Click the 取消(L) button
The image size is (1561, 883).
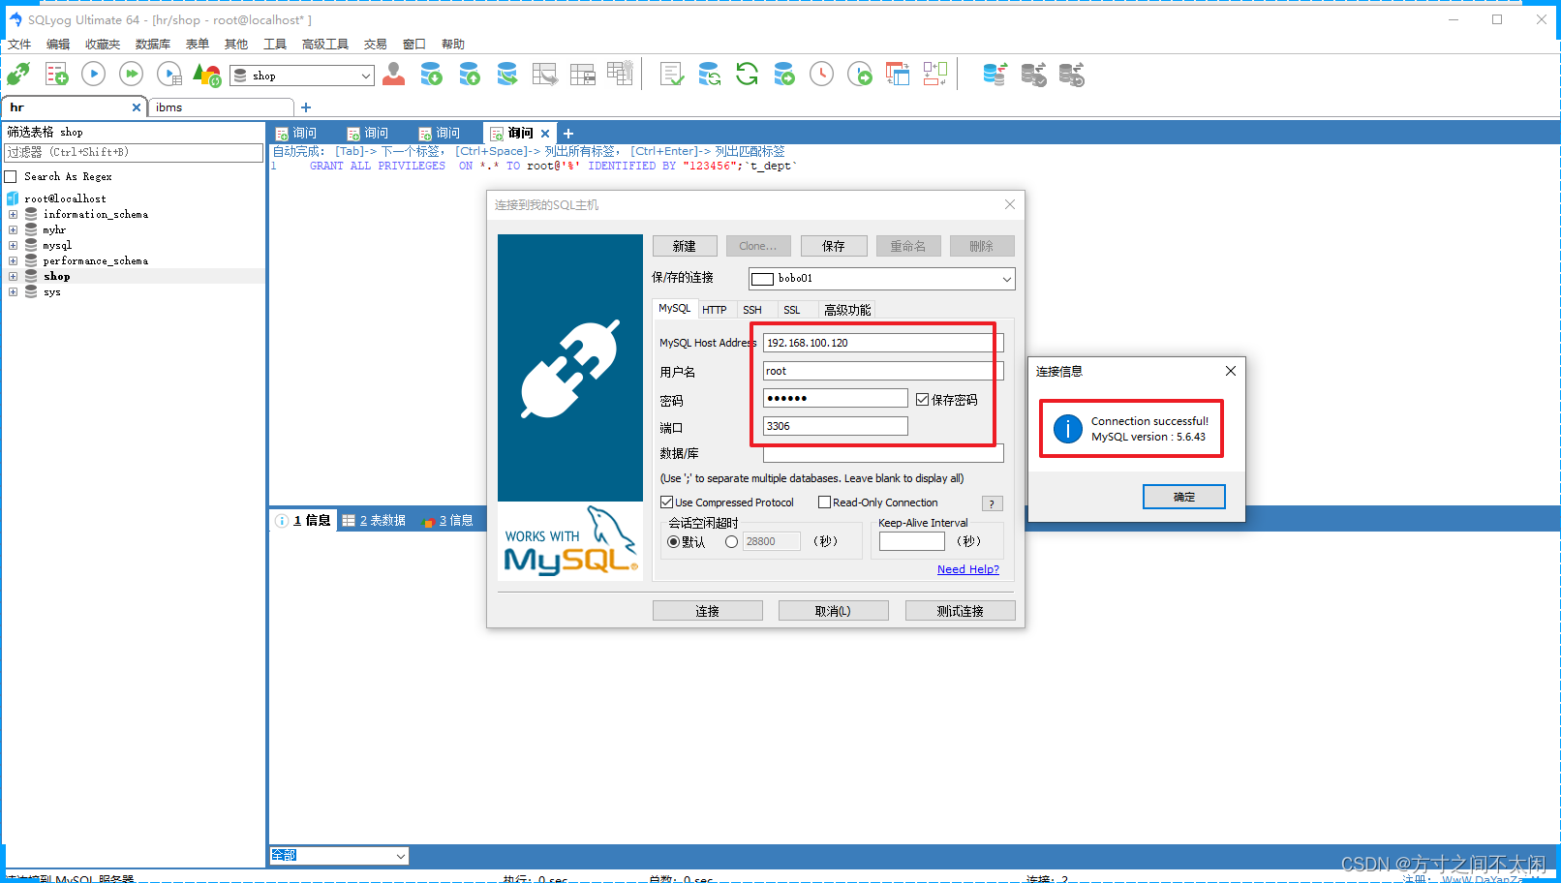[834, 611]
